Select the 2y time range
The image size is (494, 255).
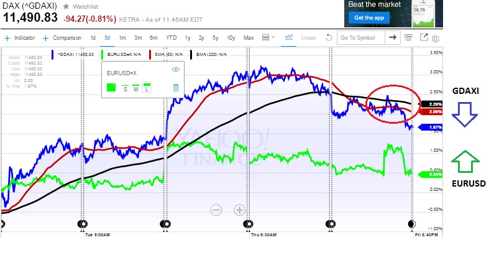click(x=201, y=38)
